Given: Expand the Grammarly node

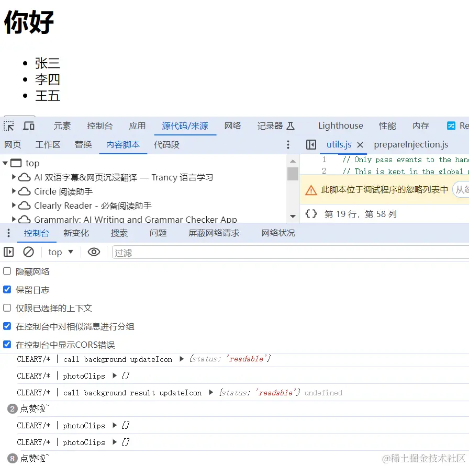Looking at the screenshot, I should (14, 219).
